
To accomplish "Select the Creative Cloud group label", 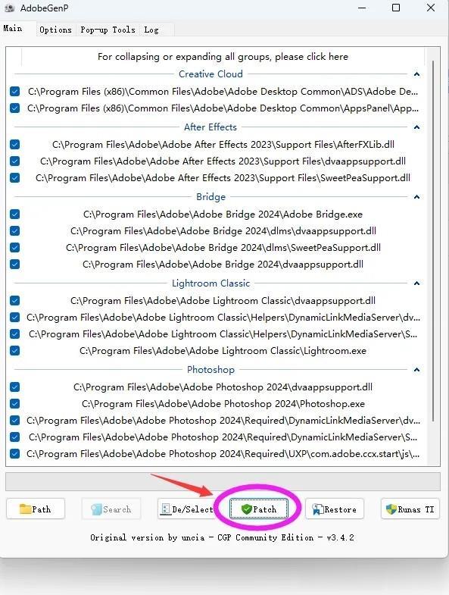I will pyautogui.click(x=210, y=74).
